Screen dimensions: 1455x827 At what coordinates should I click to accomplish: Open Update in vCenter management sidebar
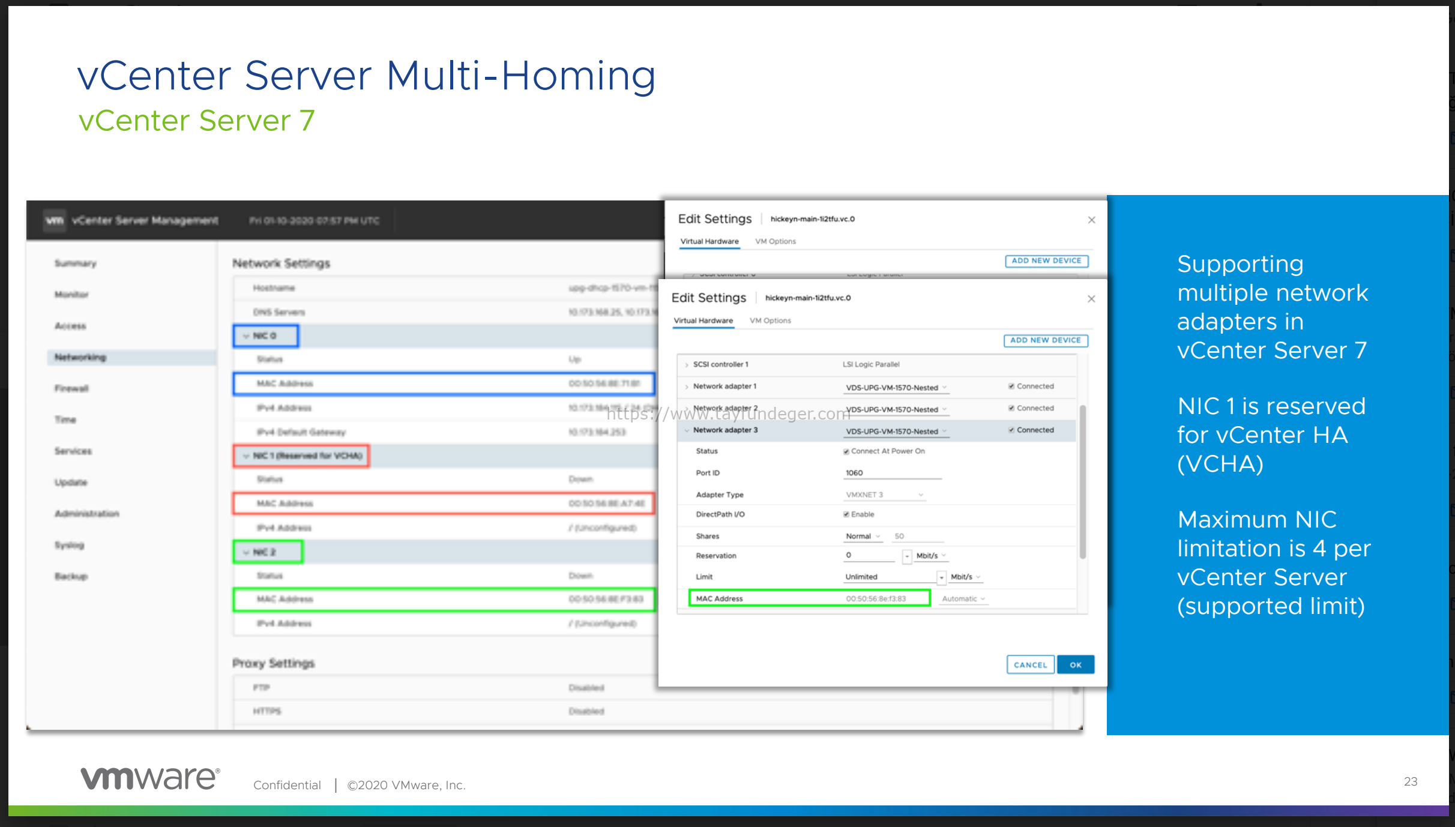[71, 482]
